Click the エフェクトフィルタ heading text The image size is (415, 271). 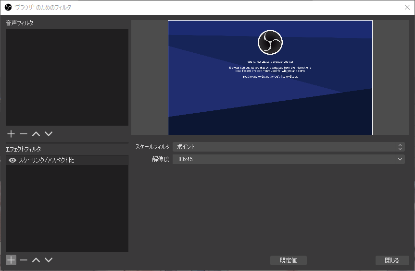[x=23, y=149]
